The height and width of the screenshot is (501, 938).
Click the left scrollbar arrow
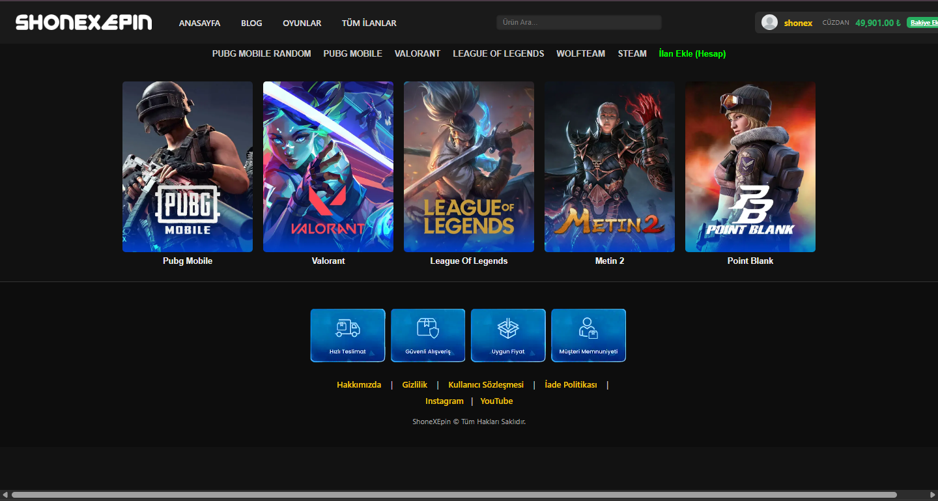5,495
